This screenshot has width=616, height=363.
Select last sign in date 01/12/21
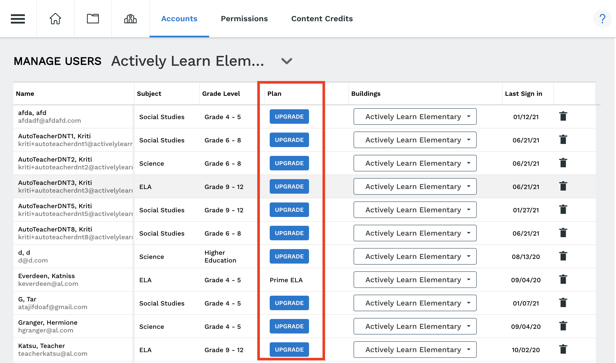tap(526, 117)
